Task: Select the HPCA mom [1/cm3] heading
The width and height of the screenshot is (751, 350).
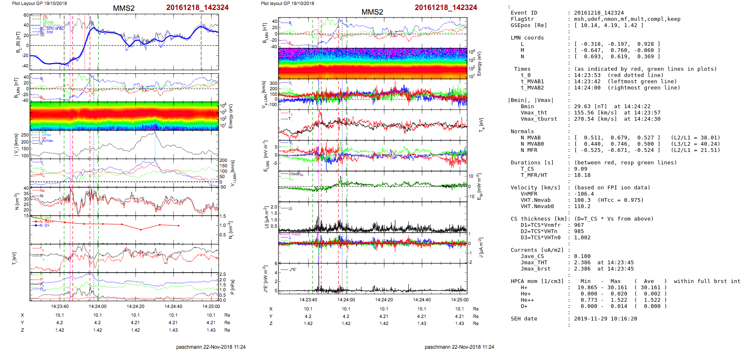Action: (x=537, y=281)
